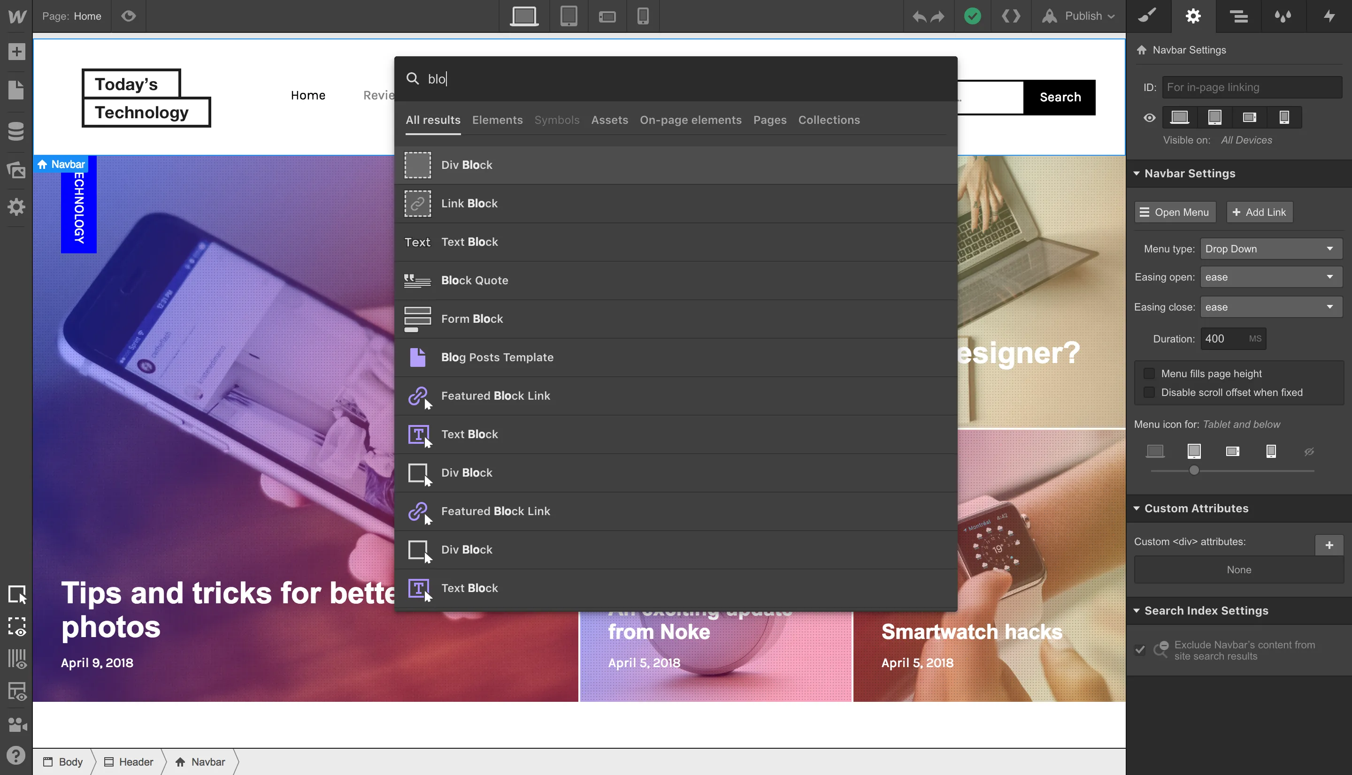This screenshot has height=775, width=1352.
Task: Toggle preview eye icon in top bar
Action: [128, 16]
